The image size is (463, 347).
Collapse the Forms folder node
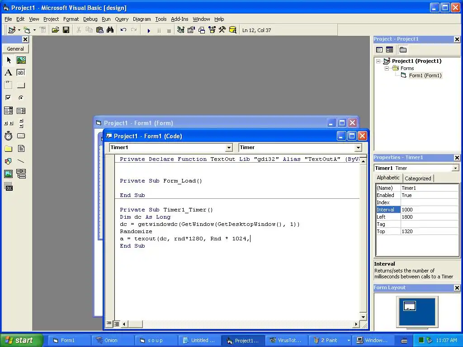tap(387, 68)
